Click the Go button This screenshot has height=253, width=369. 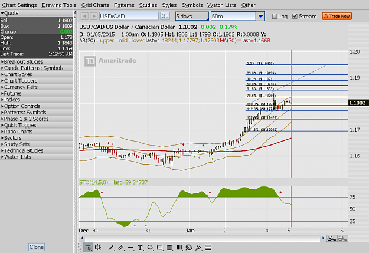pos(165,17)
